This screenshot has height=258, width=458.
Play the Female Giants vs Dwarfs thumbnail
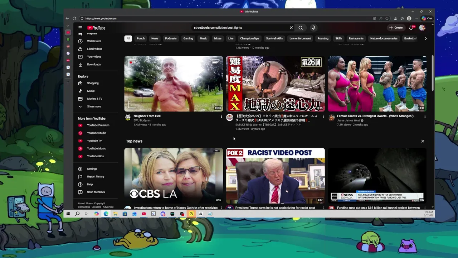tap(377, 83)
